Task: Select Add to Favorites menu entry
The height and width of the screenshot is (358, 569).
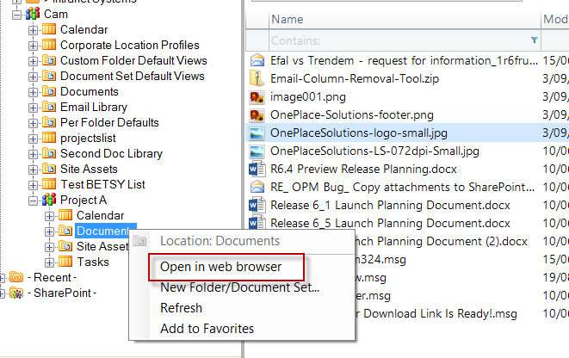Action: (x=207, y=329)
